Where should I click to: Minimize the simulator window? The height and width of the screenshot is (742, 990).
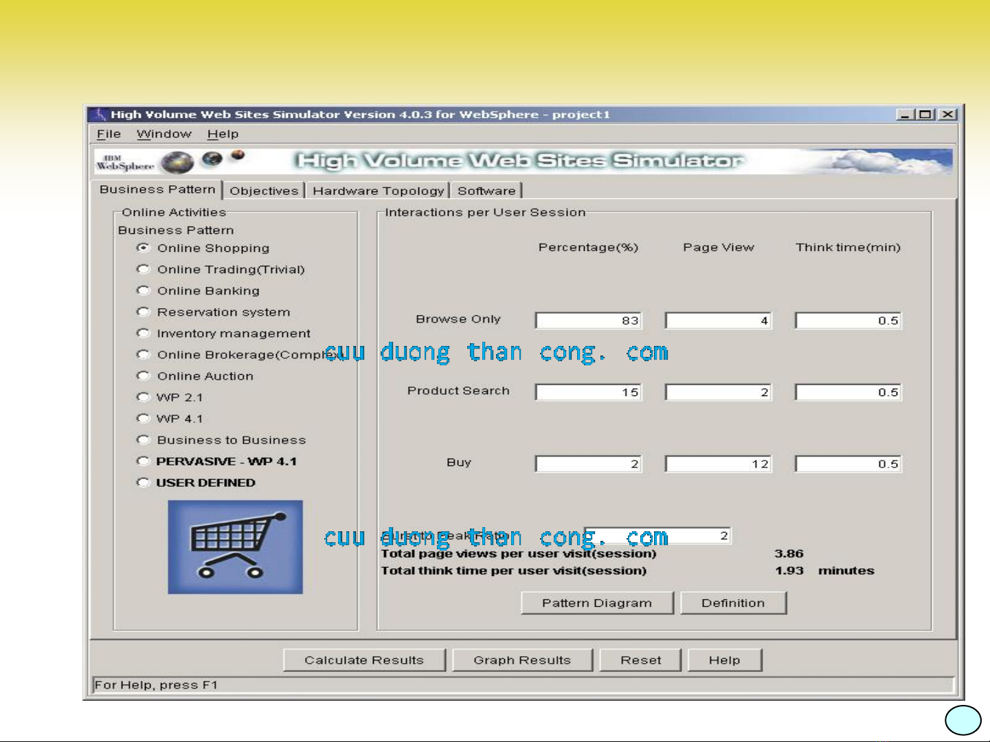(x=905, y=115)
